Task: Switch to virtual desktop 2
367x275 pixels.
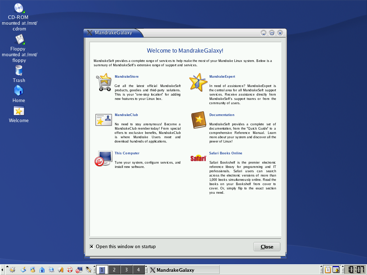Action: point(114,270)
